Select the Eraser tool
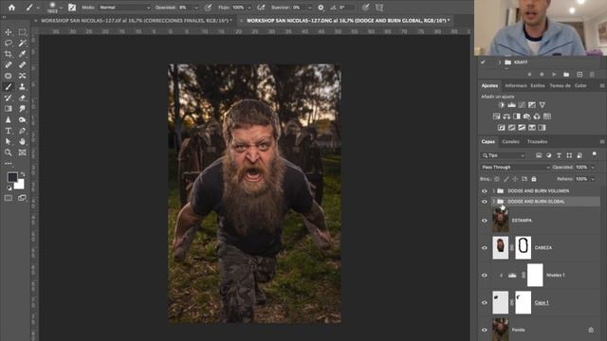Viewport: 607px width, 341px height. click(23, 98)
